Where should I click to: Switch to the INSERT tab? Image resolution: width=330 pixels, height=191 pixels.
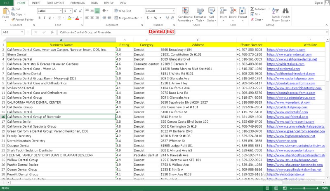(36, 3)
